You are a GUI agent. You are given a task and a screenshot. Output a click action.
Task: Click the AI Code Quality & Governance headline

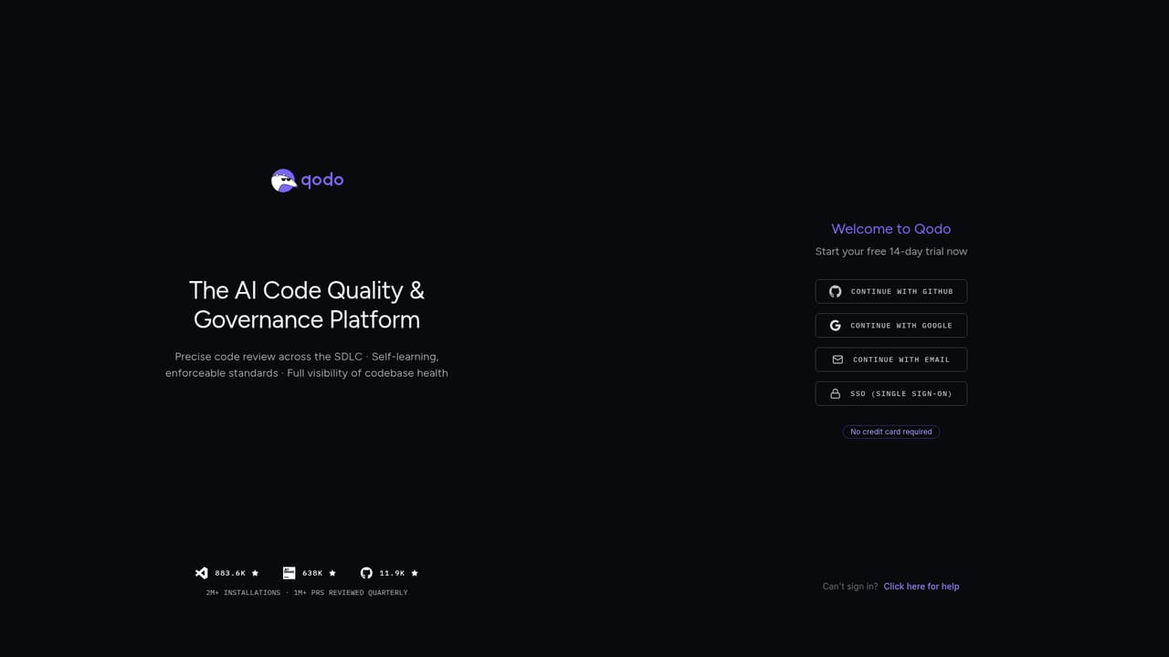tap(307, 305)
